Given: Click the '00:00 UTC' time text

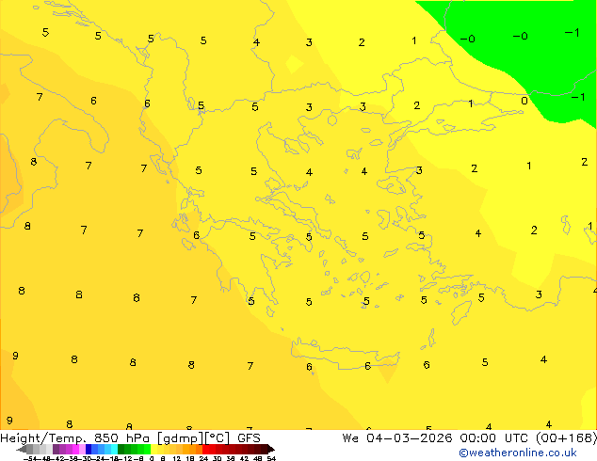Looking at the screenshot, I should point(493,438).
